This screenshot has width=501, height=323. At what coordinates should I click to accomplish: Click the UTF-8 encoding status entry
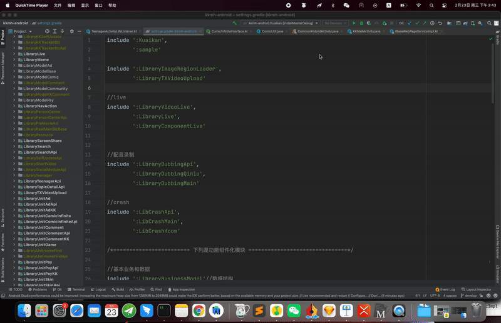coord(435,296)
